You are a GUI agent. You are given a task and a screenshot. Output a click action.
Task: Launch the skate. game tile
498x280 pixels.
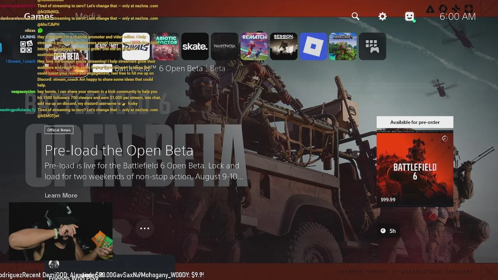195,46
